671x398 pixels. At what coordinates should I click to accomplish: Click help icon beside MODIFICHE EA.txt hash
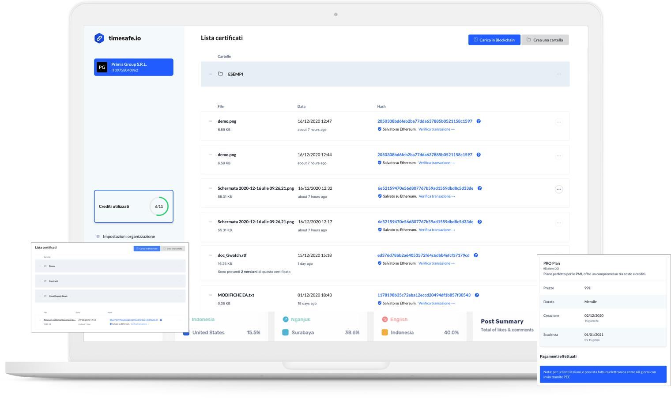(x=477, y=295)
